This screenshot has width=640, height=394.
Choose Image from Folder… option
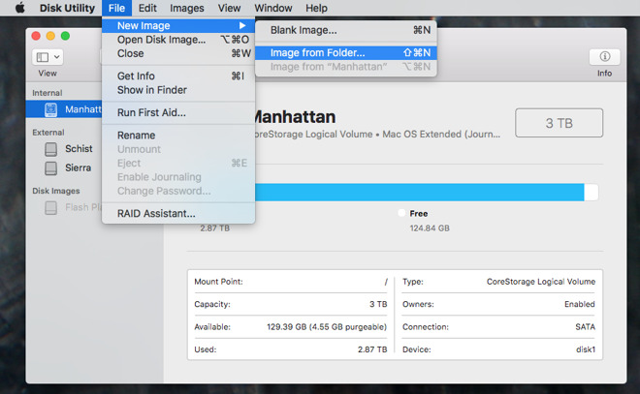[346, 52]
